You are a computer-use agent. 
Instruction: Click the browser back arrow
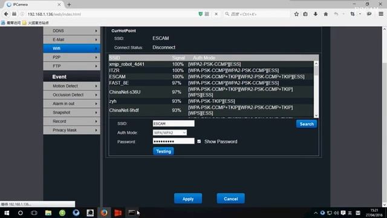tap(6, 14)
